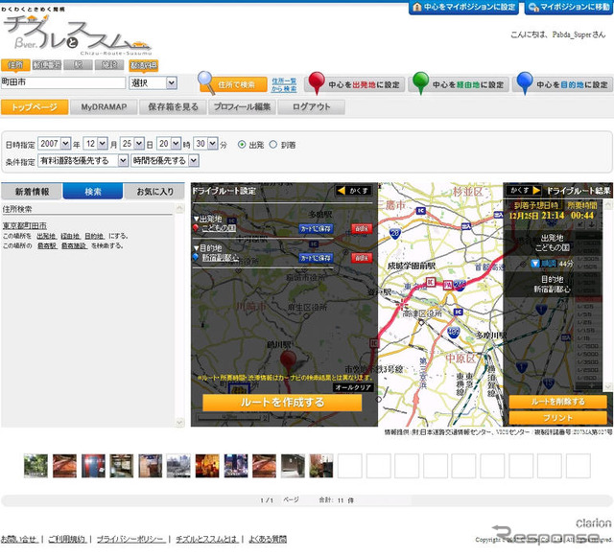The width and height of the screenshot is (614, 556).
Task: Click red 削除 next to 新宿副都心
Action: click(362, 258)
